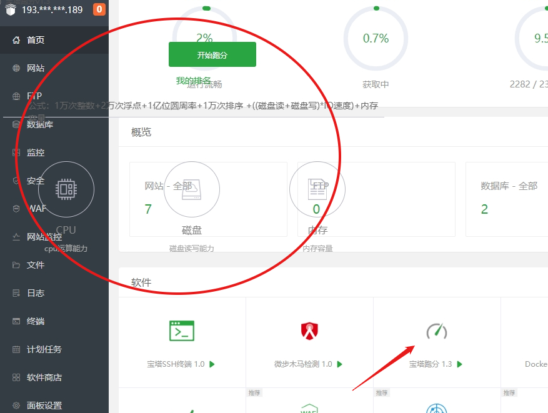Click the 磁盘读写能力 caption
548x413 pixels.
click(192, 249)
